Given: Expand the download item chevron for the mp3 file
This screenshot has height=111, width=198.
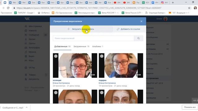Looking at the screenshot, I should [x=27, y=107].
